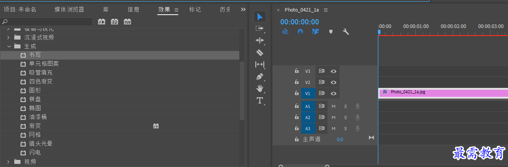Select the Hand tool
Viewport: 508px width, 167px height.
coord(260,88)
